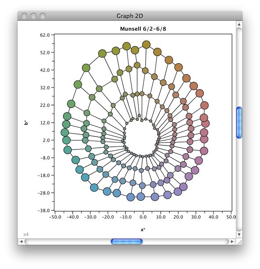The width and height of the screenshot is (260, 269).
Task: Click the horizontal scrollbar right arrow
Action: pyautogui.click(x=232, y=242)
